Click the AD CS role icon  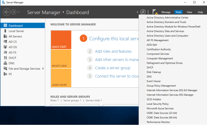point(5,42)
